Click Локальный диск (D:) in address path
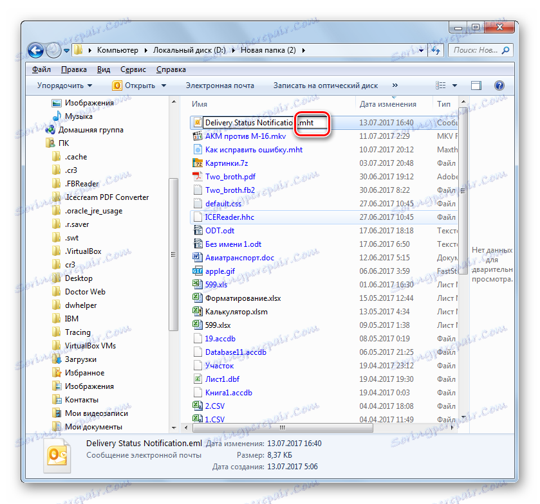This screenshot has width=540, height=504. click(189, 50)
